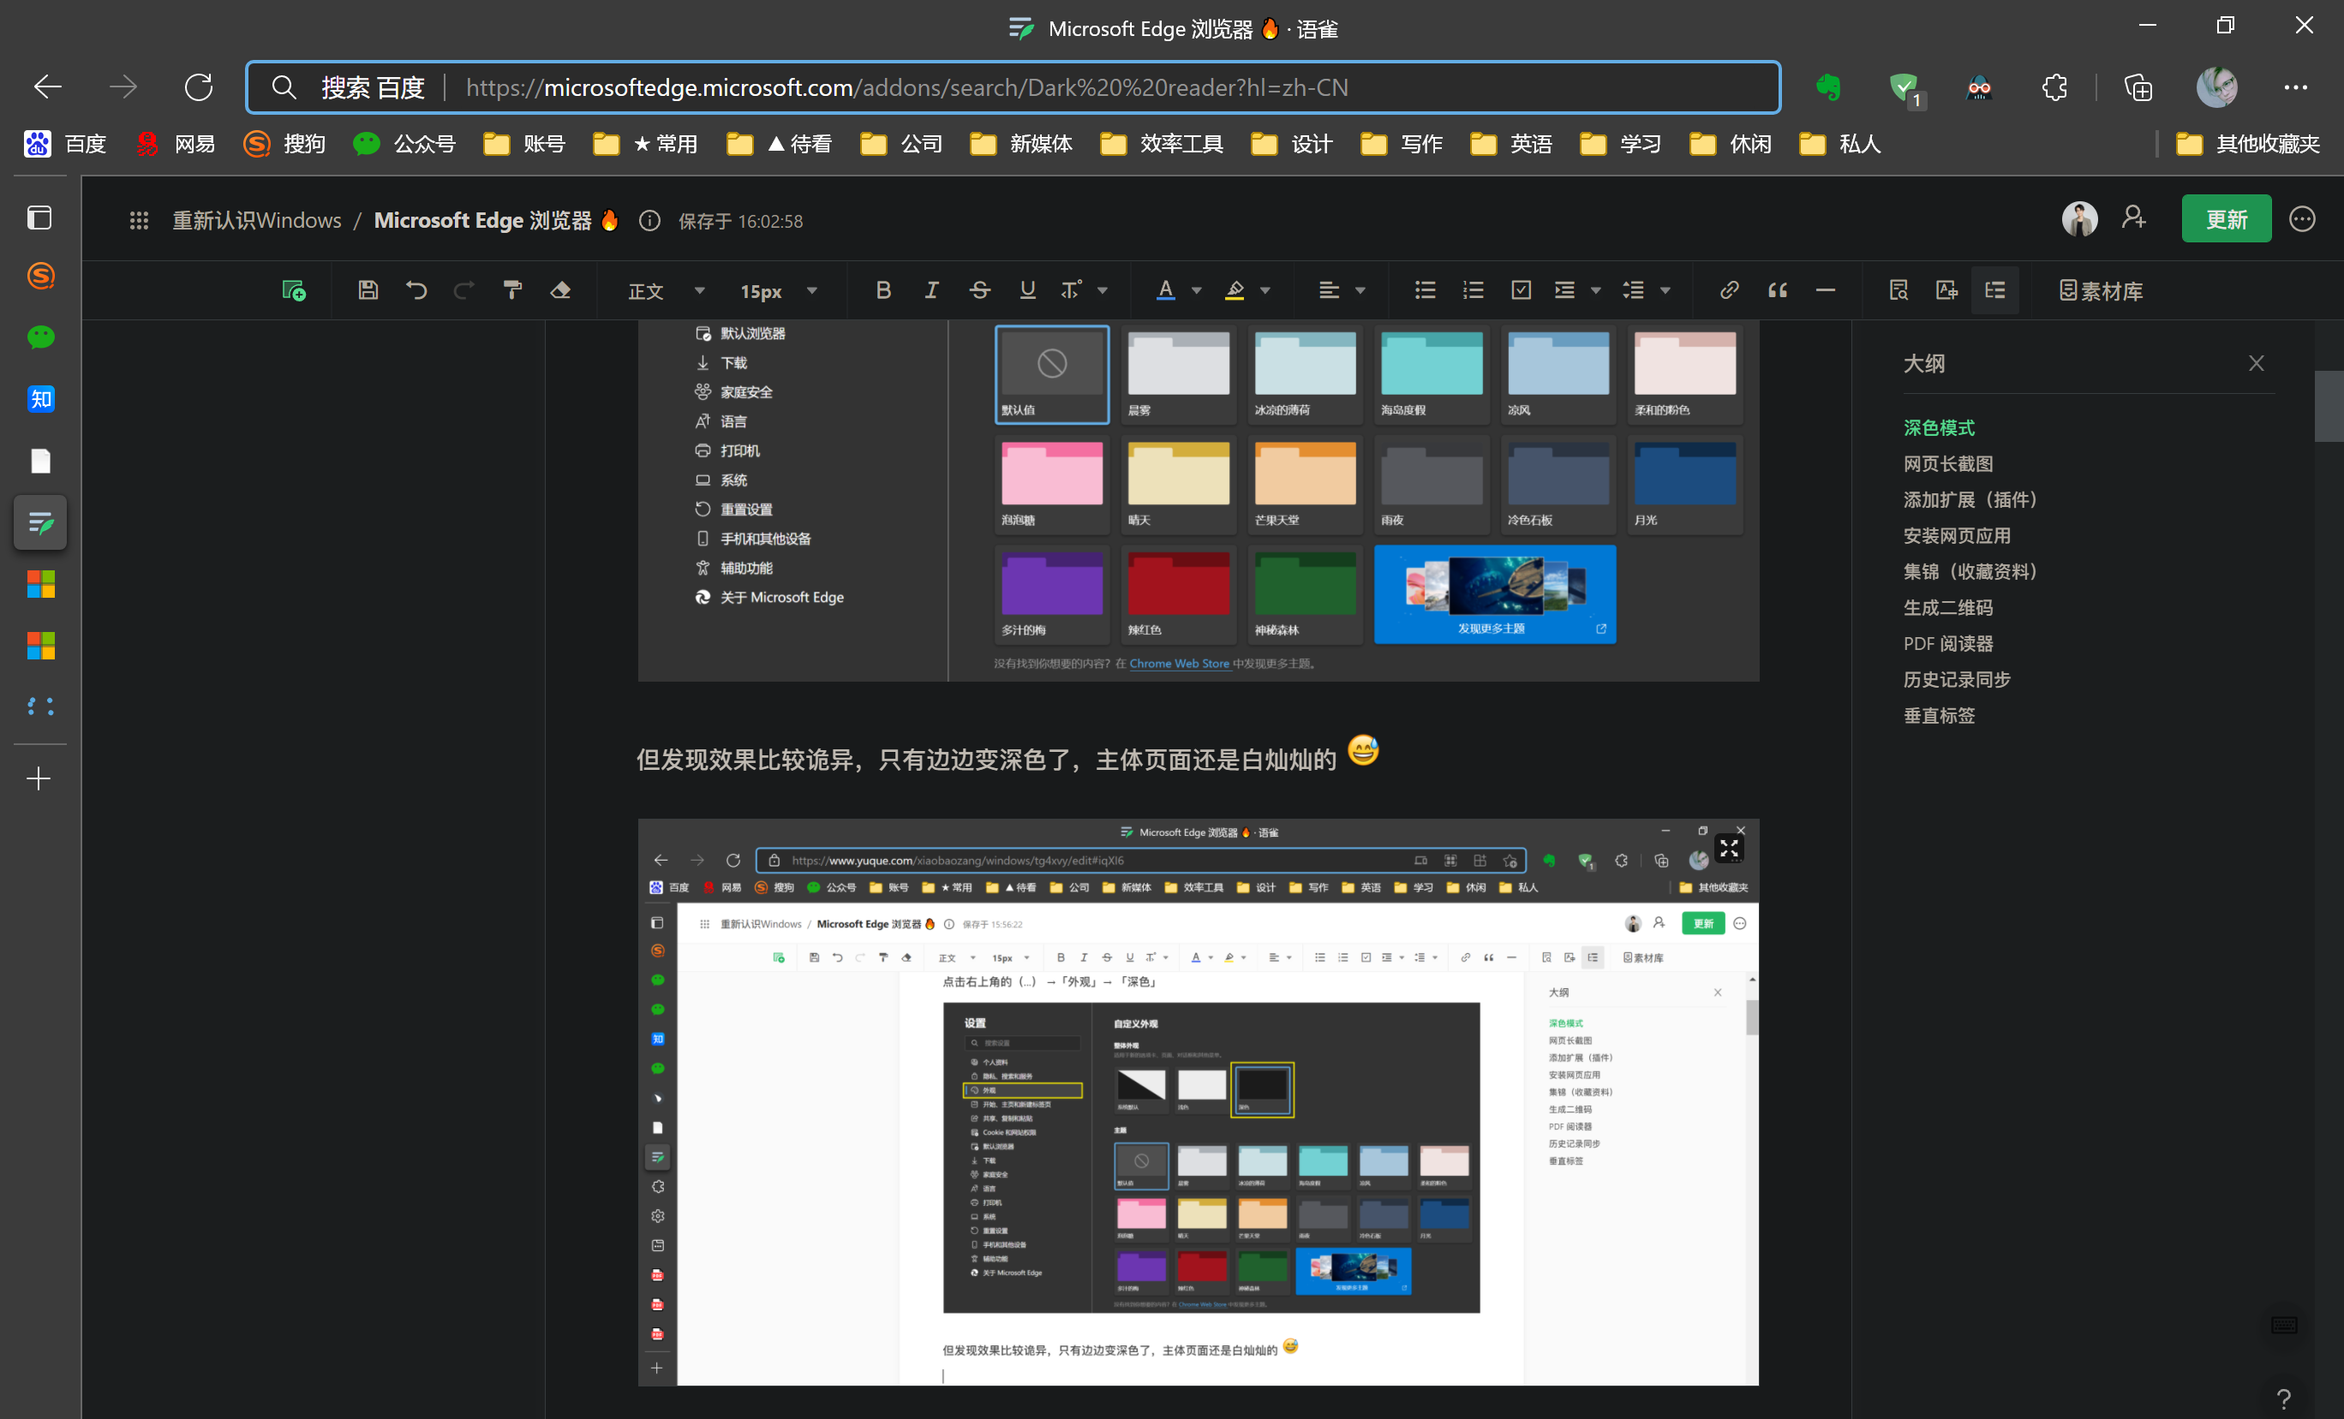Screen dimensions: 2344x1419
Task: Open the 正文 paragraph style dropdown
Action: 666,291
